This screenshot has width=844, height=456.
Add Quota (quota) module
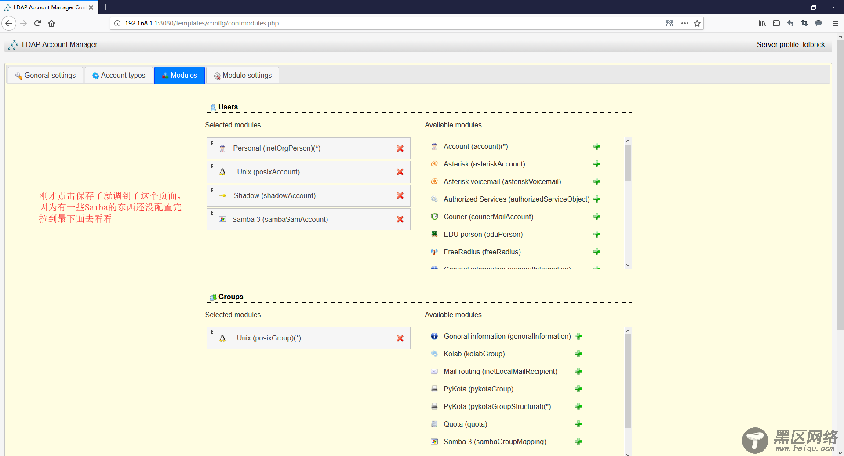click(x=578, y=424)
